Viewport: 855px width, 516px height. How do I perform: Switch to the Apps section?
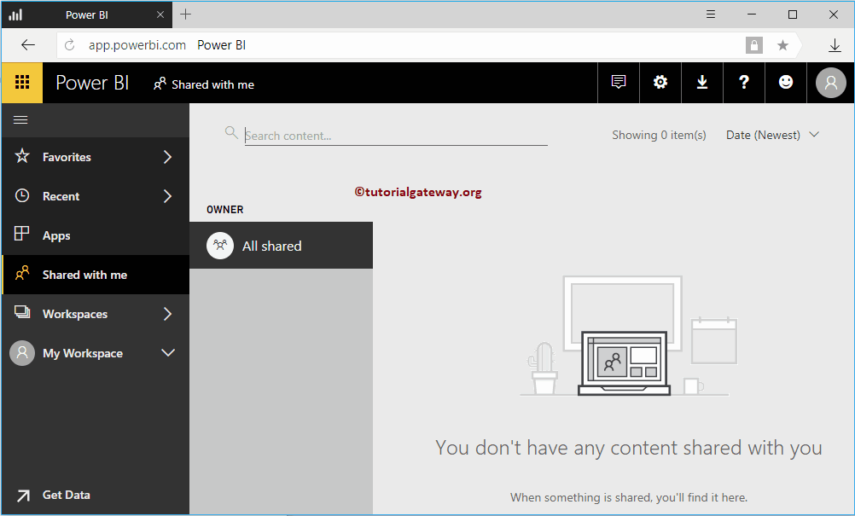coord(56,235)
